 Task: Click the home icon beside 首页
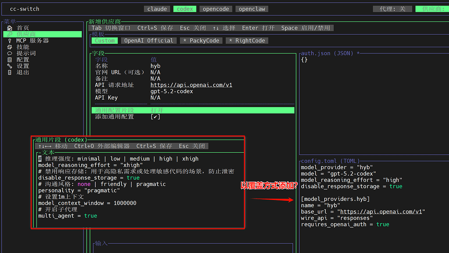10,28
